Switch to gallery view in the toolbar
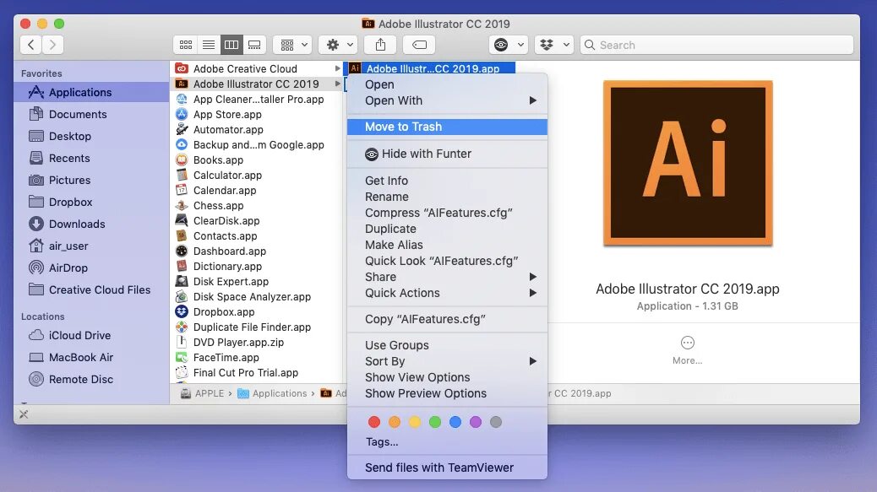The height and width of the screenshot is (492, 877). tap(254, 45)
